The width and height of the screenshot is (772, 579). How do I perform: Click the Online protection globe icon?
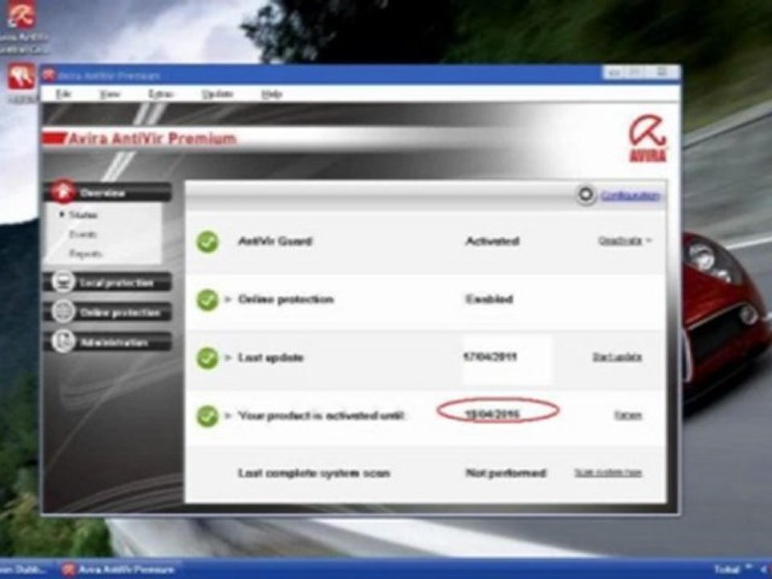(x=63, y=312)
